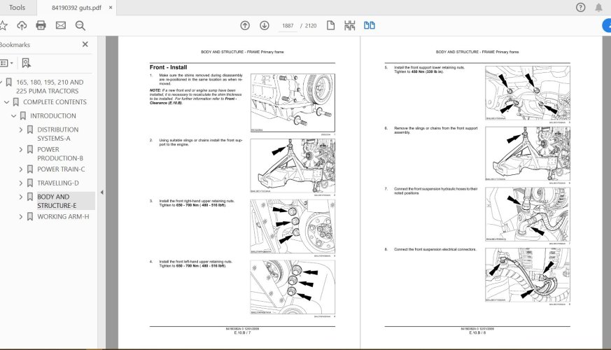The height and width of the screenshot is (350, 611).
Task: Click the email envelope icon
Action: (x=60, y=26)
